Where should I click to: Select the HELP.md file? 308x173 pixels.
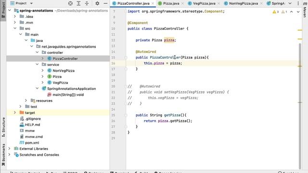point(32,125)
